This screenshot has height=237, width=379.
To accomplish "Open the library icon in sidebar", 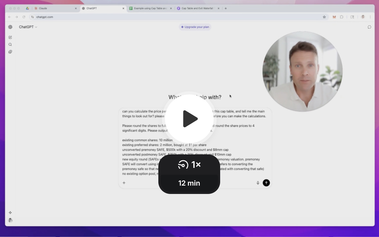I will 10,52.
